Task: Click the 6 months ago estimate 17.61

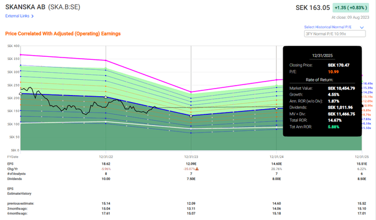Action: (x=106, y=214)
